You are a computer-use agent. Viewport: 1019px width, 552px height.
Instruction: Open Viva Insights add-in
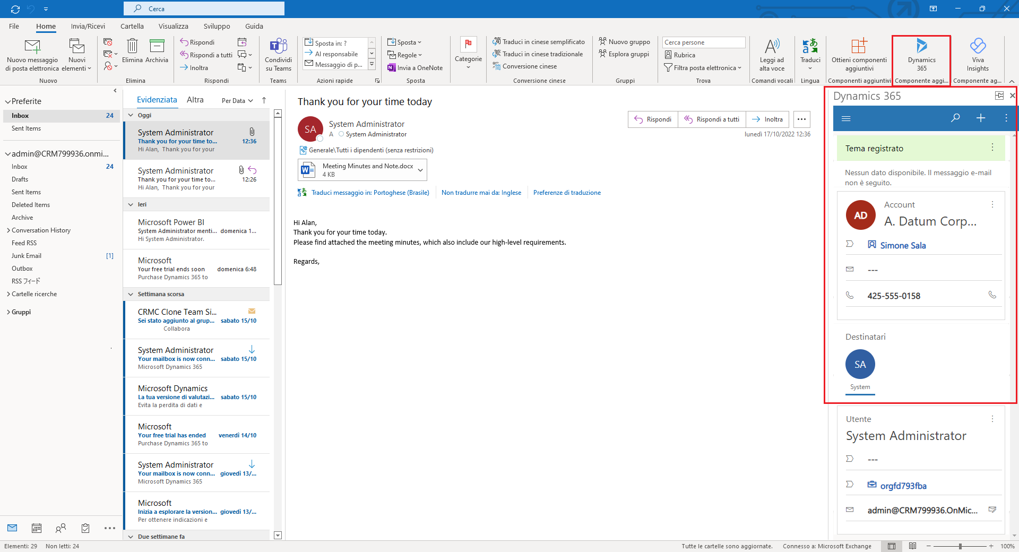point(978,55)
